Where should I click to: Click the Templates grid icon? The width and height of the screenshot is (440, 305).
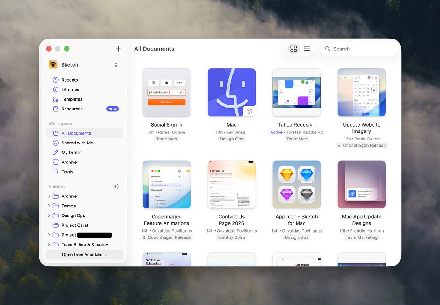(55, 99)
